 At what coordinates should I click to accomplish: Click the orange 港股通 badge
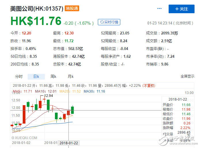(72, 9)
